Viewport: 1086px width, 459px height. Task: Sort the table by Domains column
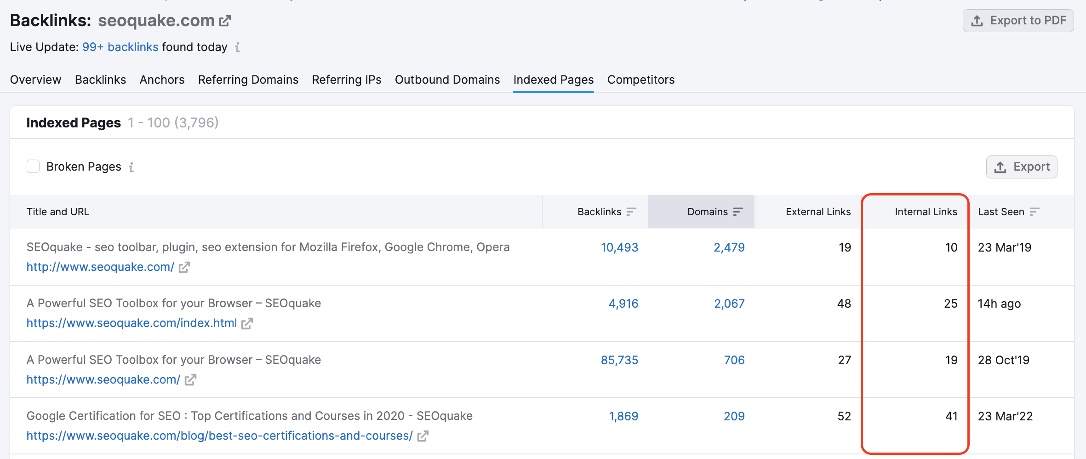[x=739, y=212]
